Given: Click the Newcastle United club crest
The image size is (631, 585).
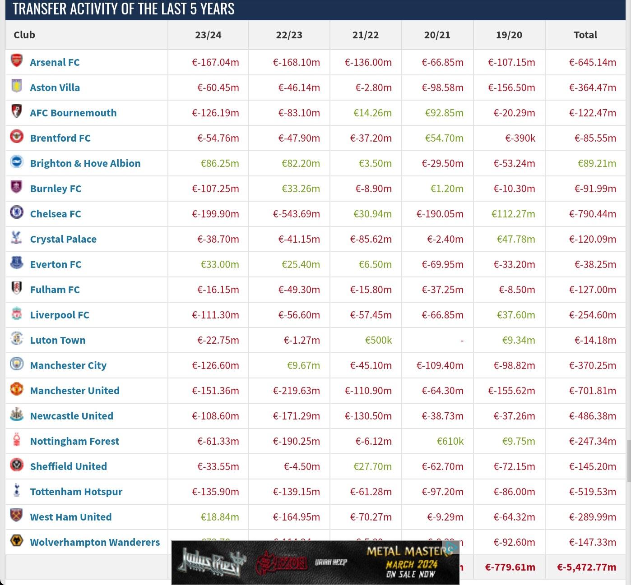Looking at the screenshot, I should click(x=17, y=414).
